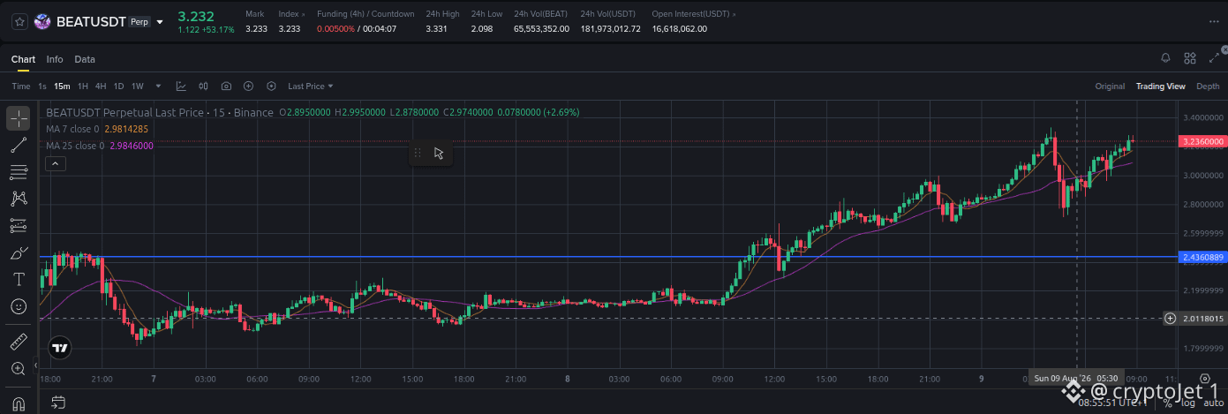Collapse the left drawing toolbar
This screenshot has width=1228, height=414.
pyautogui.click(x=35, y=365)
